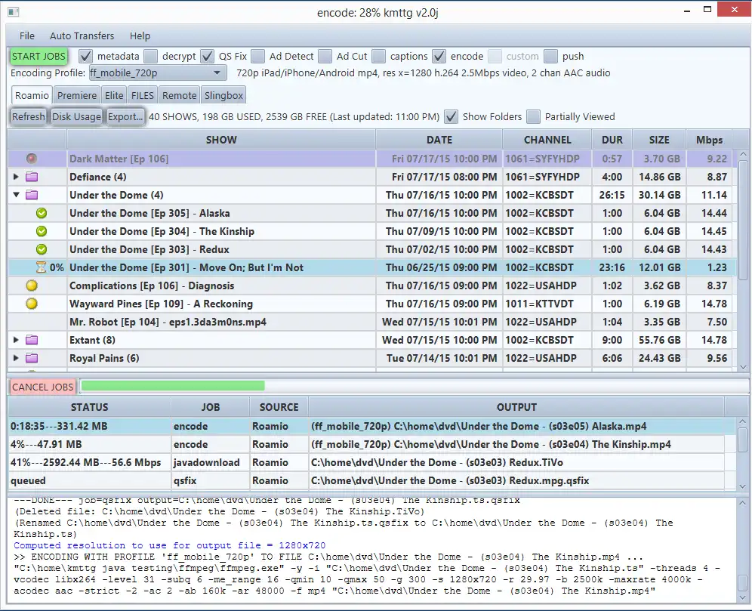This screenshot has height=611, width=752.
Task: Expand the Extant folder
Action: click(17, 340)
